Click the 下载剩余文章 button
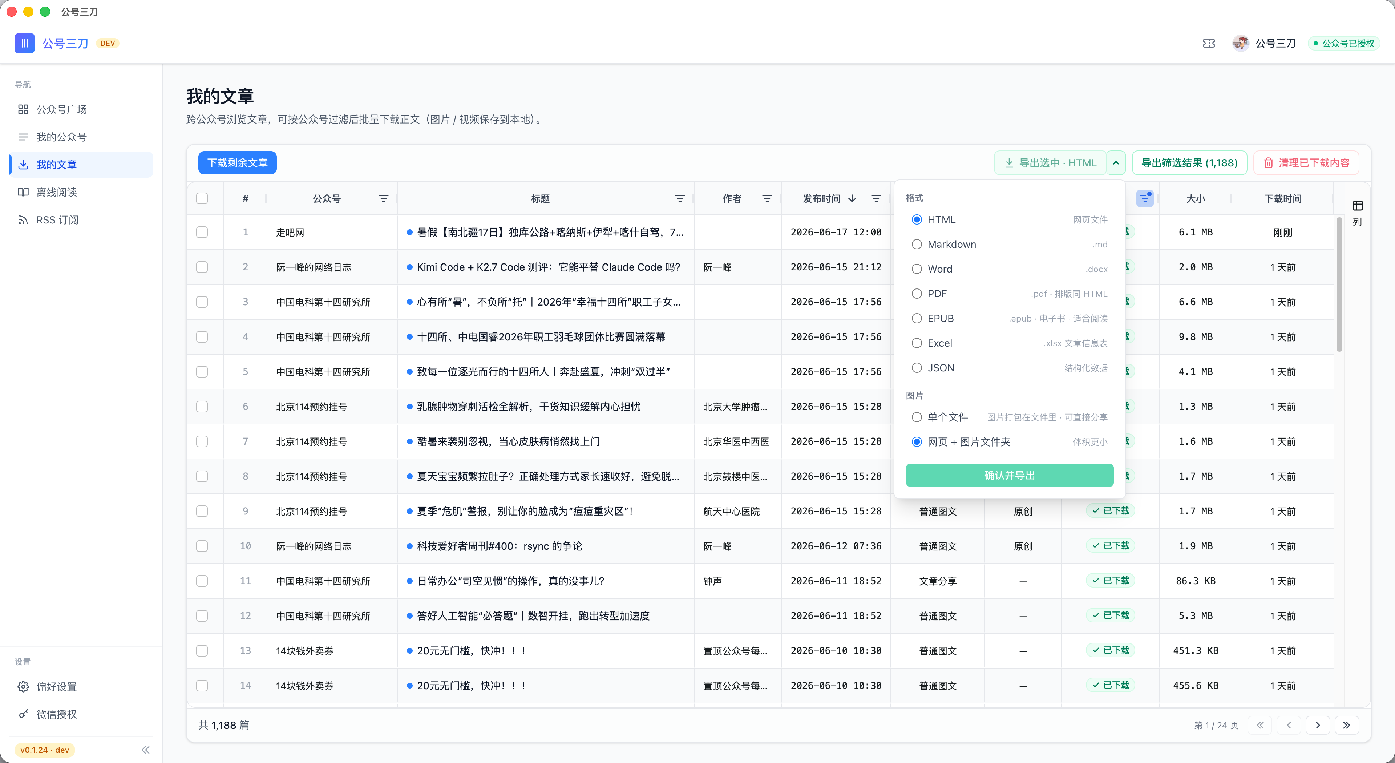 [237, 163]
